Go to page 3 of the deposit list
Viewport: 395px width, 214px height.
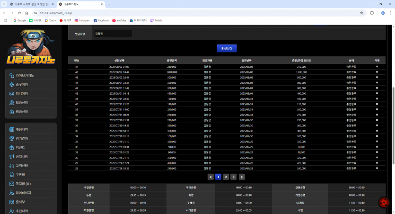point(234,177)
